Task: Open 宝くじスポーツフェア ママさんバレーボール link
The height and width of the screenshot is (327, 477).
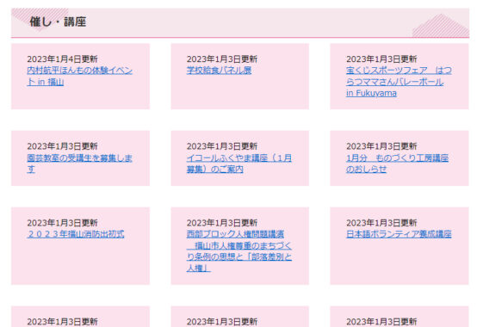Action: 399,82
